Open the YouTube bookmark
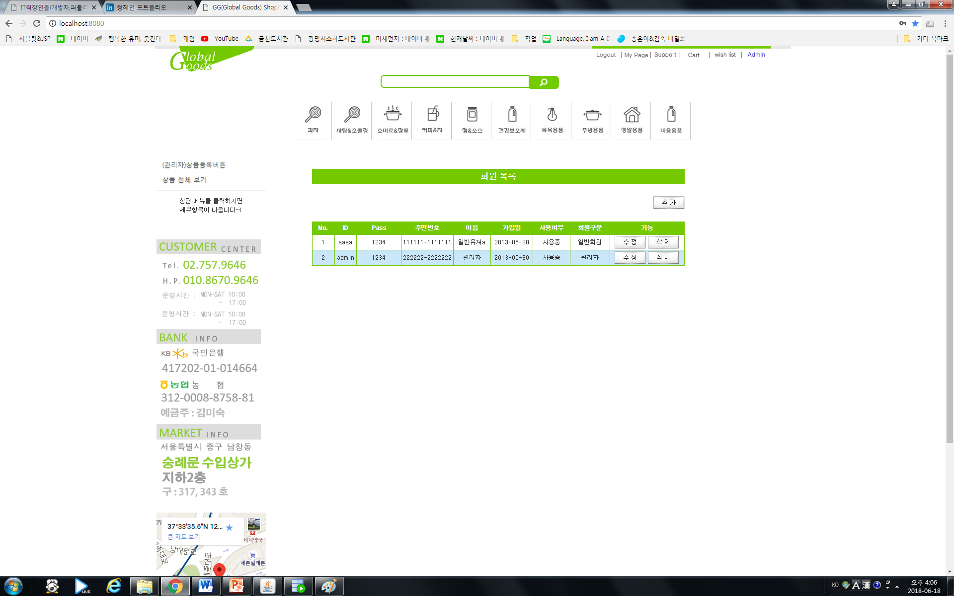The width and height of the screenshot is (954, 596). (x=226, y=39)
